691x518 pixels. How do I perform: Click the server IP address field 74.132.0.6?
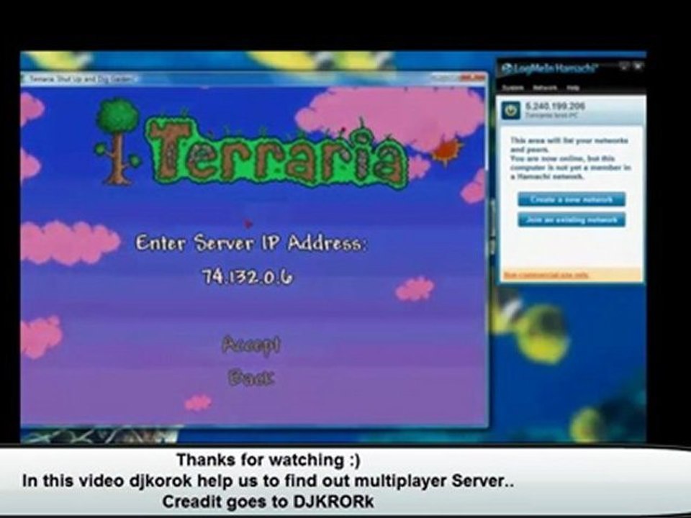tap(247, 277)
